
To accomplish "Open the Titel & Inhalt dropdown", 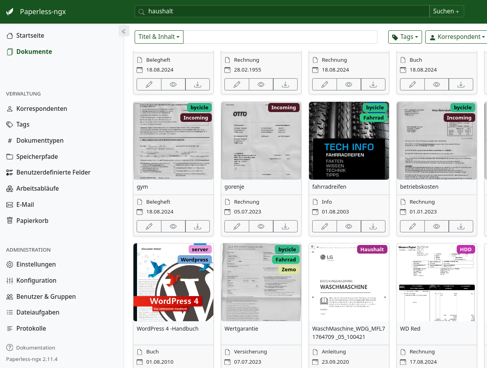I will tap(159, 37).
